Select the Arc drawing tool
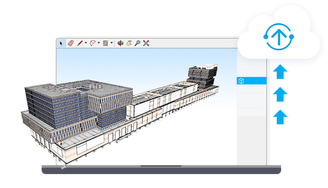 click(93, 43)
